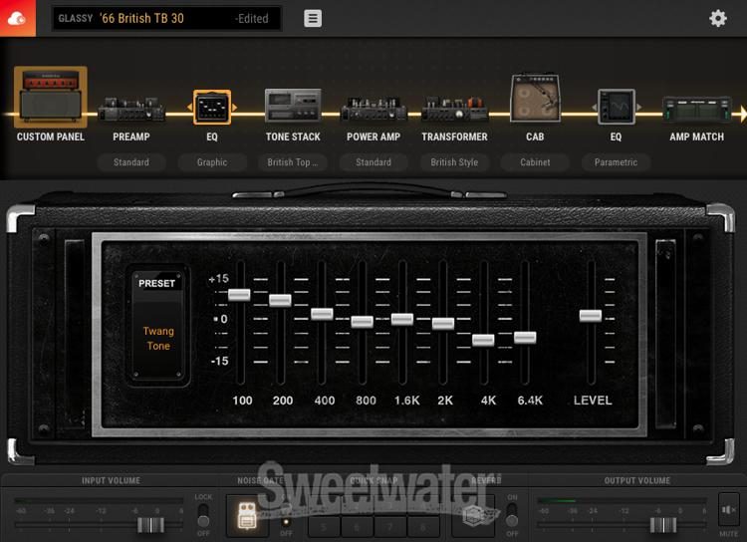Click left arrow beside Parametric EQ module
Image resolution: width=747 pixels, height=542 pixels.
coord(594,108)
